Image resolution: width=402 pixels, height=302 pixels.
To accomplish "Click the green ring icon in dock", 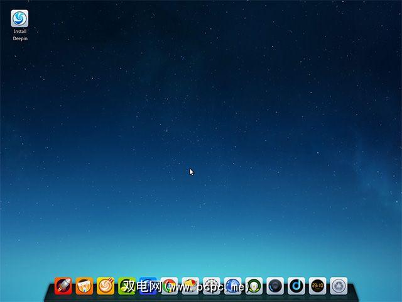I will point(254,286).
